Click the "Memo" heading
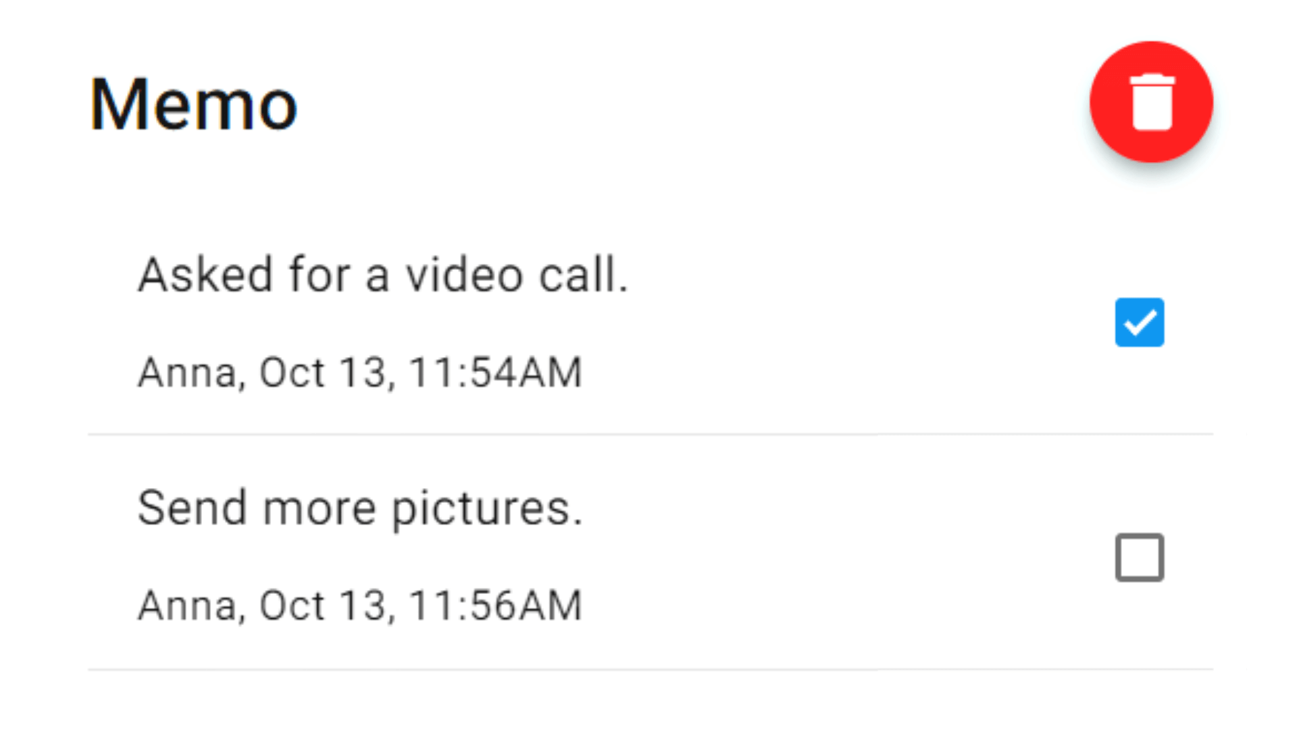This screenshot has width=1297, height=729. point(193,105)
